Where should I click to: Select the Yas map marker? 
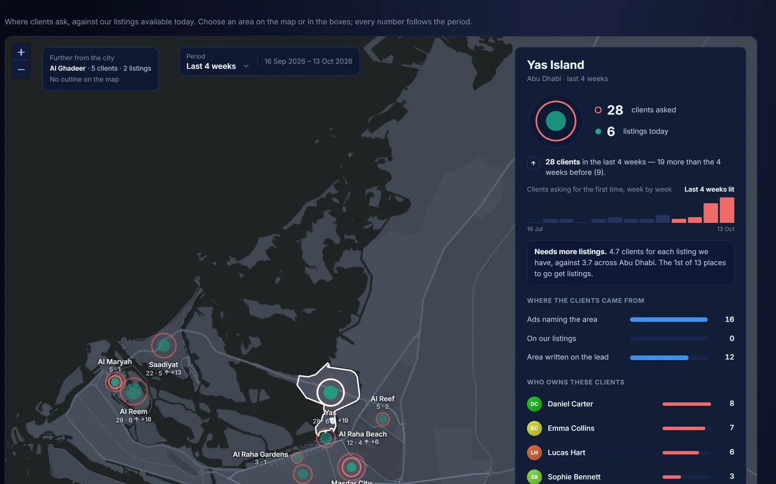click(330, 393)
